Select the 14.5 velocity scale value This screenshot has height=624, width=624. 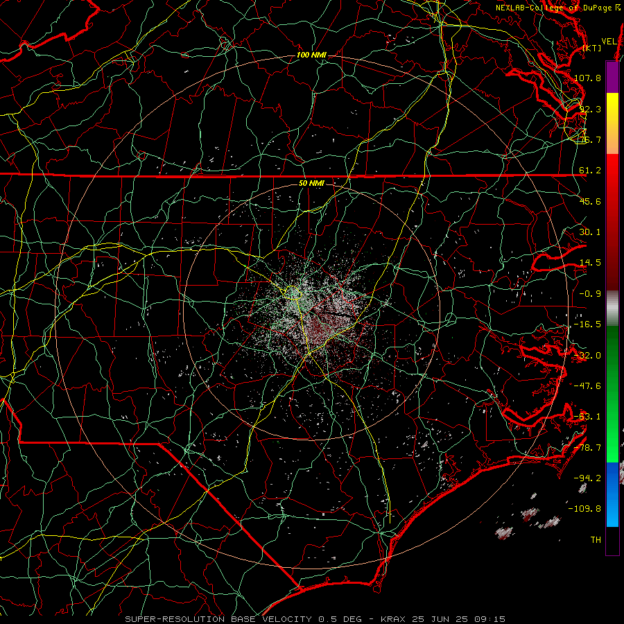click(590, 262)
